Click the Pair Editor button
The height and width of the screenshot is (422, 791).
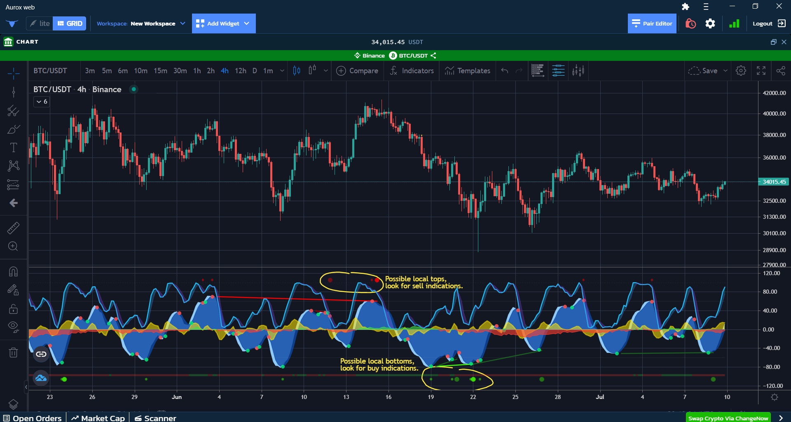(652, 23)
